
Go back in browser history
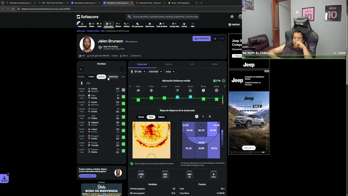coord(3,9)
